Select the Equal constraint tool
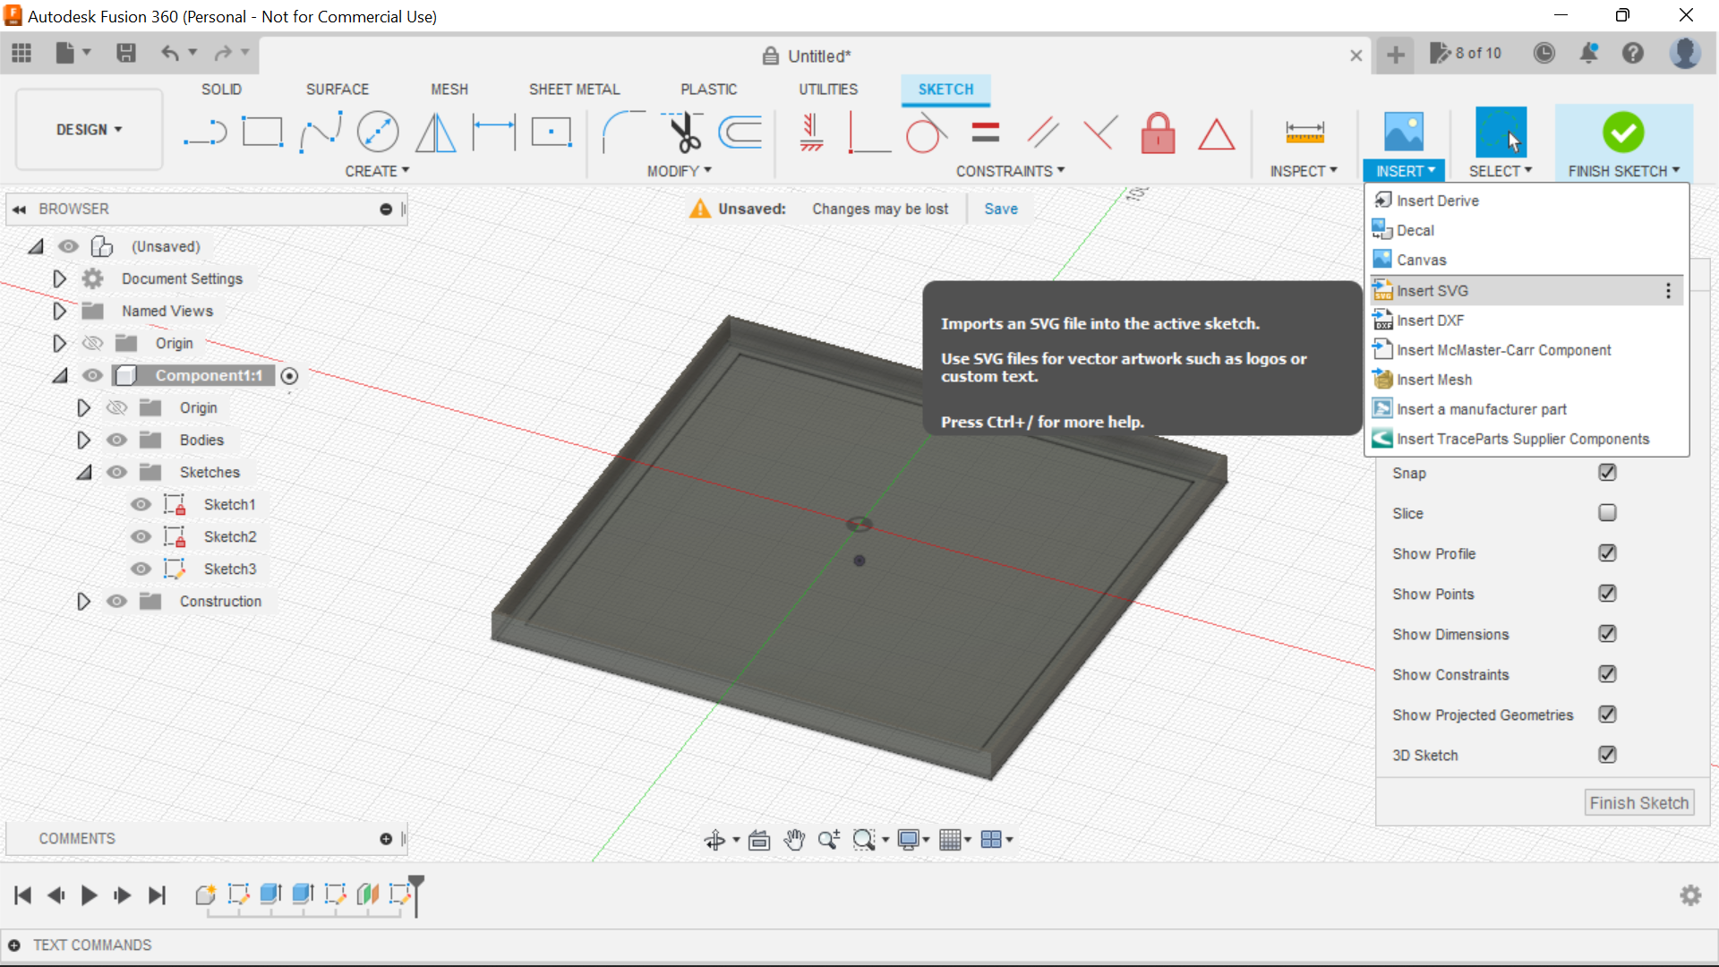The image size is (1719, 967). pyautogui.click(x=986, y=133)
